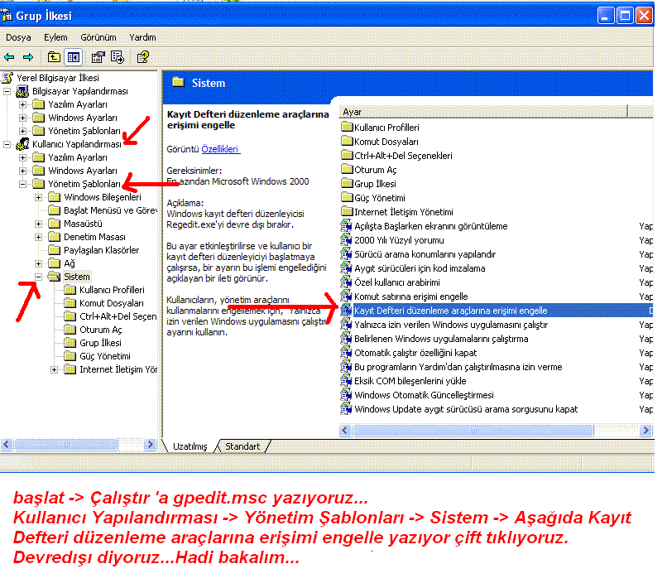This screenshot has width=667, height=588.
Task: Click right arrow of the tree pane scrollbar
Action: 150,445
